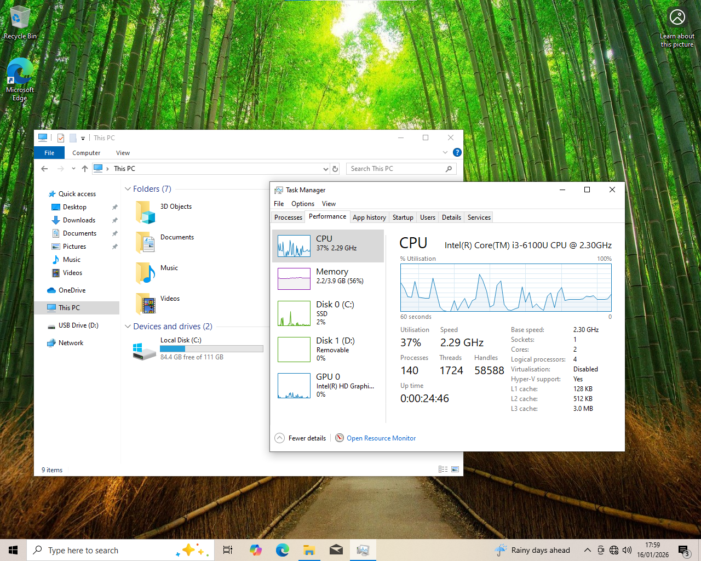Open Resource Monitor

coord(381,438)
